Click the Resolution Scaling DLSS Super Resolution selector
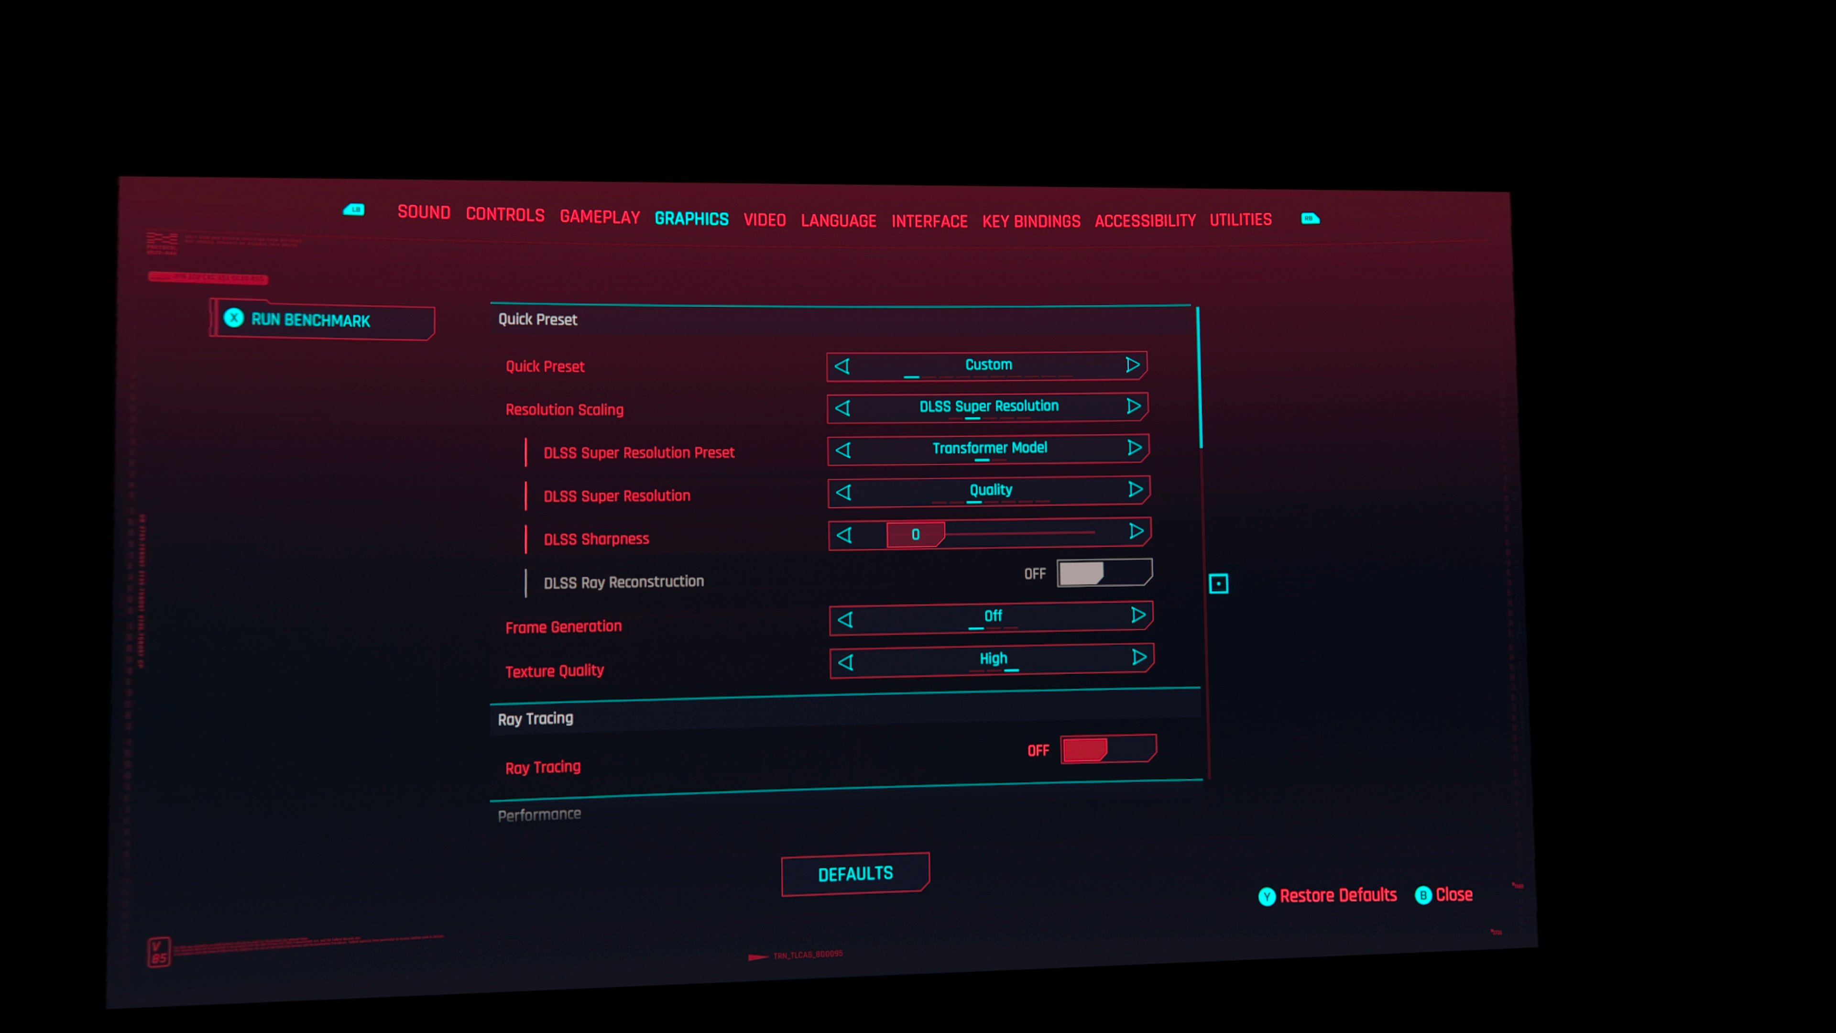1836x1033 pixels. point(987,407)
